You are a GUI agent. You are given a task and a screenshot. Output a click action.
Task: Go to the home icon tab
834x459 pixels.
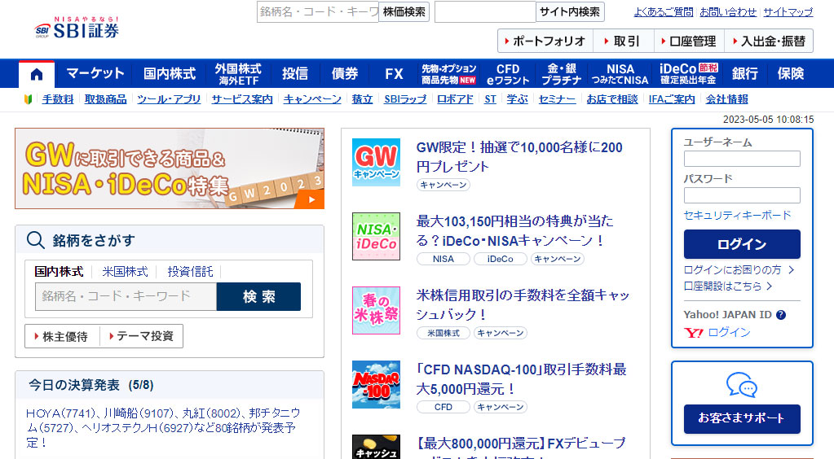tap(36, 74)
